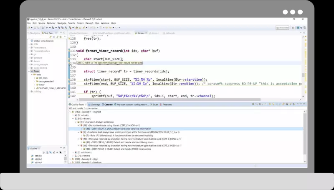Switch to the Navigator tab
This screenshot has height=190, width=334.
(34, 33)
